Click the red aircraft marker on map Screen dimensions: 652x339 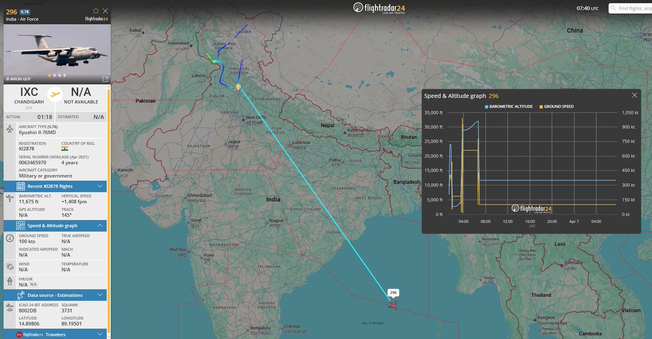pos(393,306)
